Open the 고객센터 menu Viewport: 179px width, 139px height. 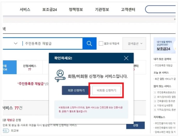click(x=128, y=9)
